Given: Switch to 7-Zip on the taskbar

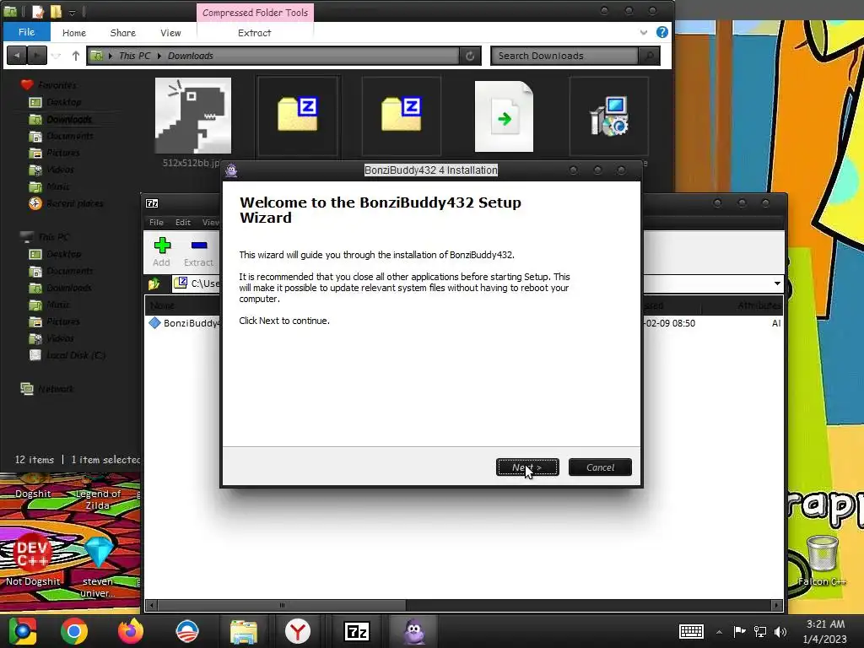Looking at the screenshot, I should tap(357, 631).
